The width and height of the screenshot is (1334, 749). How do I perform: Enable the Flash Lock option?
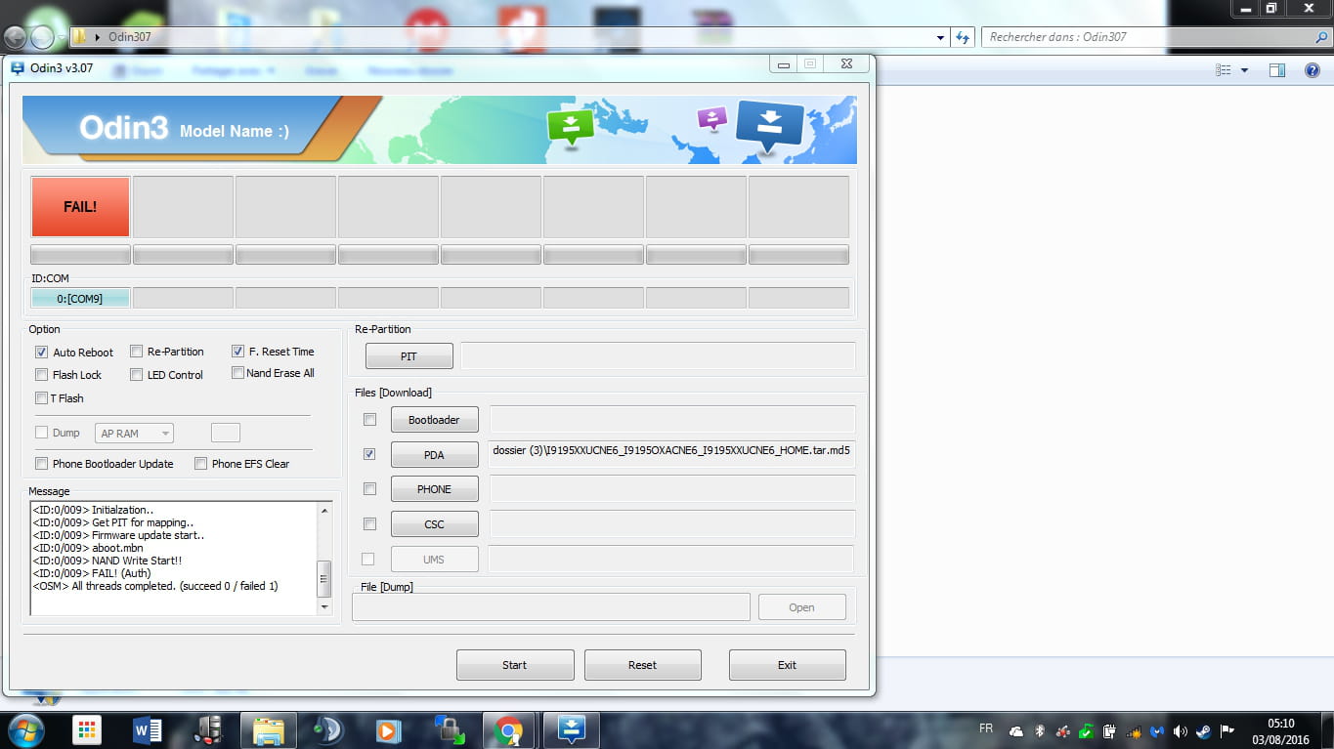click(41, 375)
